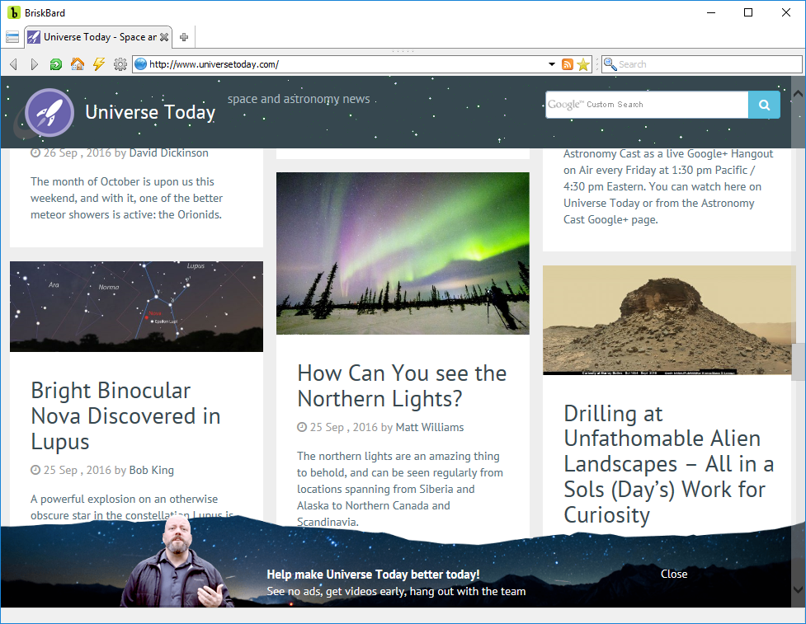Open a new tab with plus icon

(x=184, y=37)
